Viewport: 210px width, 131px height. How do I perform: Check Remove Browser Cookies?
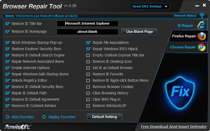click(88, 87)
